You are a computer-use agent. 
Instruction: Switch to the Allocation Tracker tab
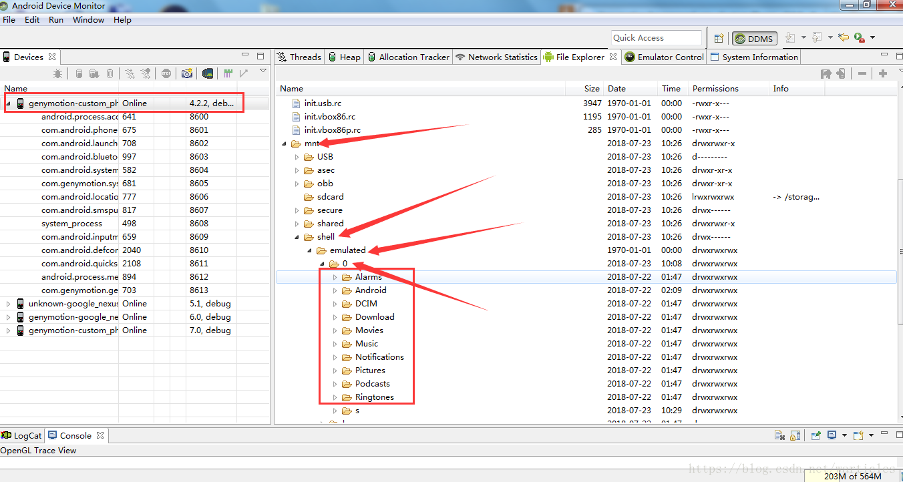click(408, 57)
